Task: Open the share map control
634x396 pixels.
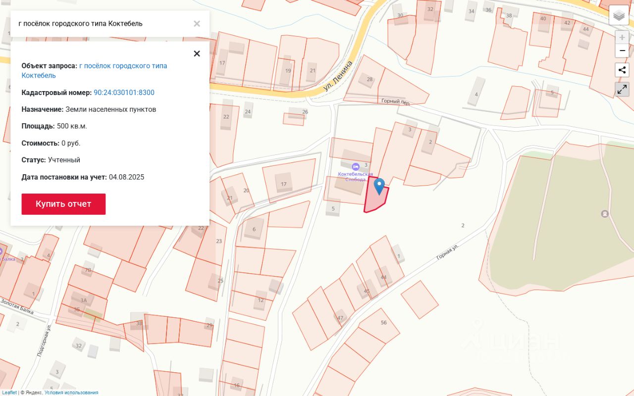Action: click(x=622, y=70)
